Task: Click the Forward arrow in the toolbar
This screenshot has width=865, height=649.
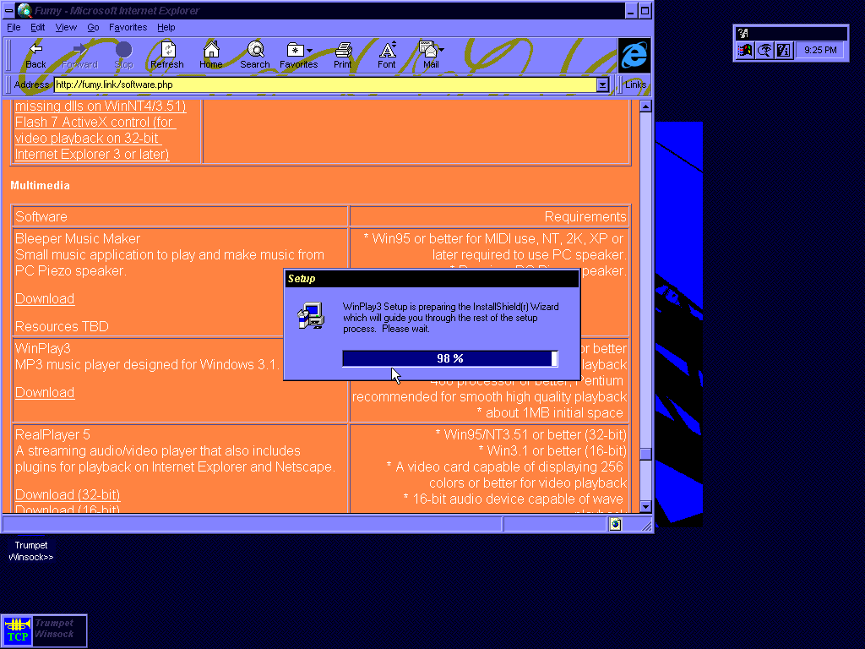Action: point(80,55)
